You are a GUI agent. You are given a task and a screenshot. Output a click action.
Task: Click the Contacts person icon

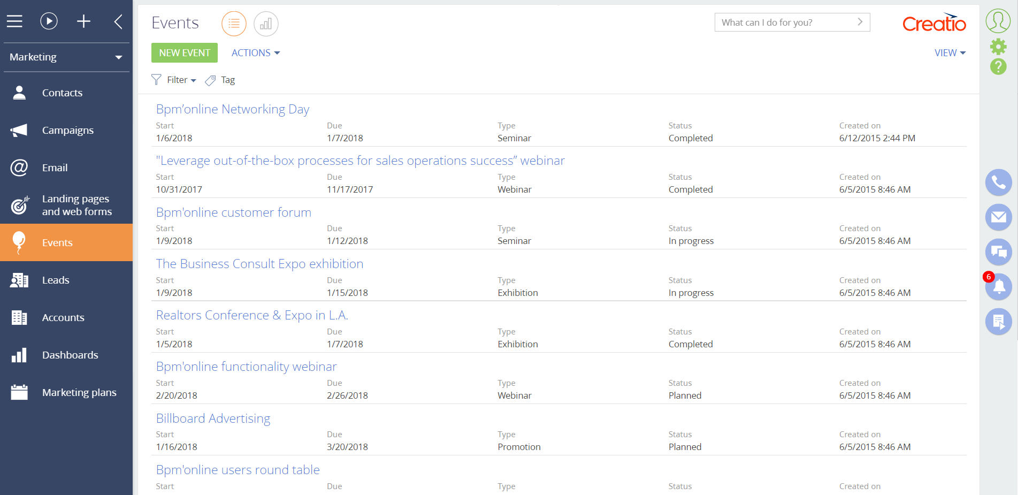[19, 93]
